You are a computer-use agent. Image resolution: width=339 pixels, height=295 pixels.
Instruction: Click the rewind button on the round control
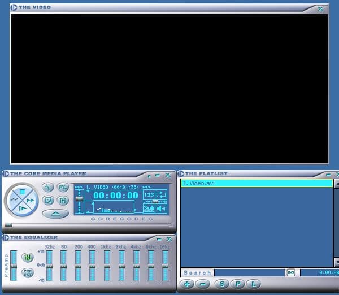click(x=14, y=200)
